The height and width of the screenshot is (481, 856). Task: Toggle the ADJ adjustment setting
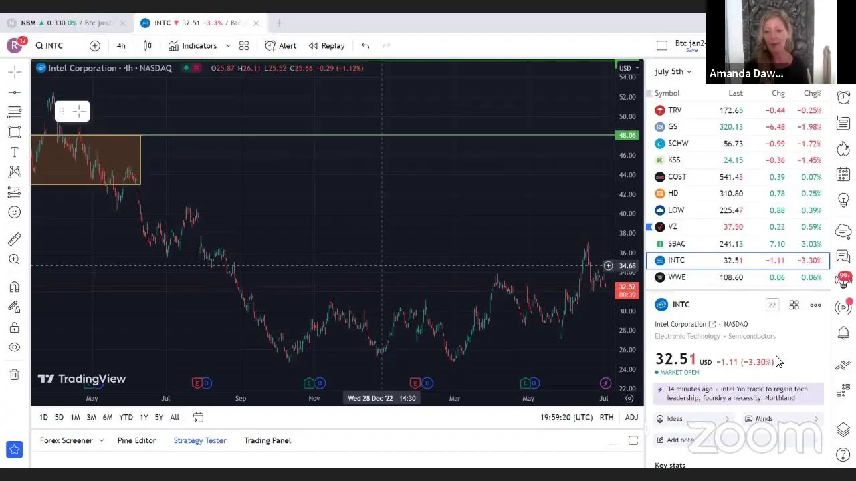631,418
